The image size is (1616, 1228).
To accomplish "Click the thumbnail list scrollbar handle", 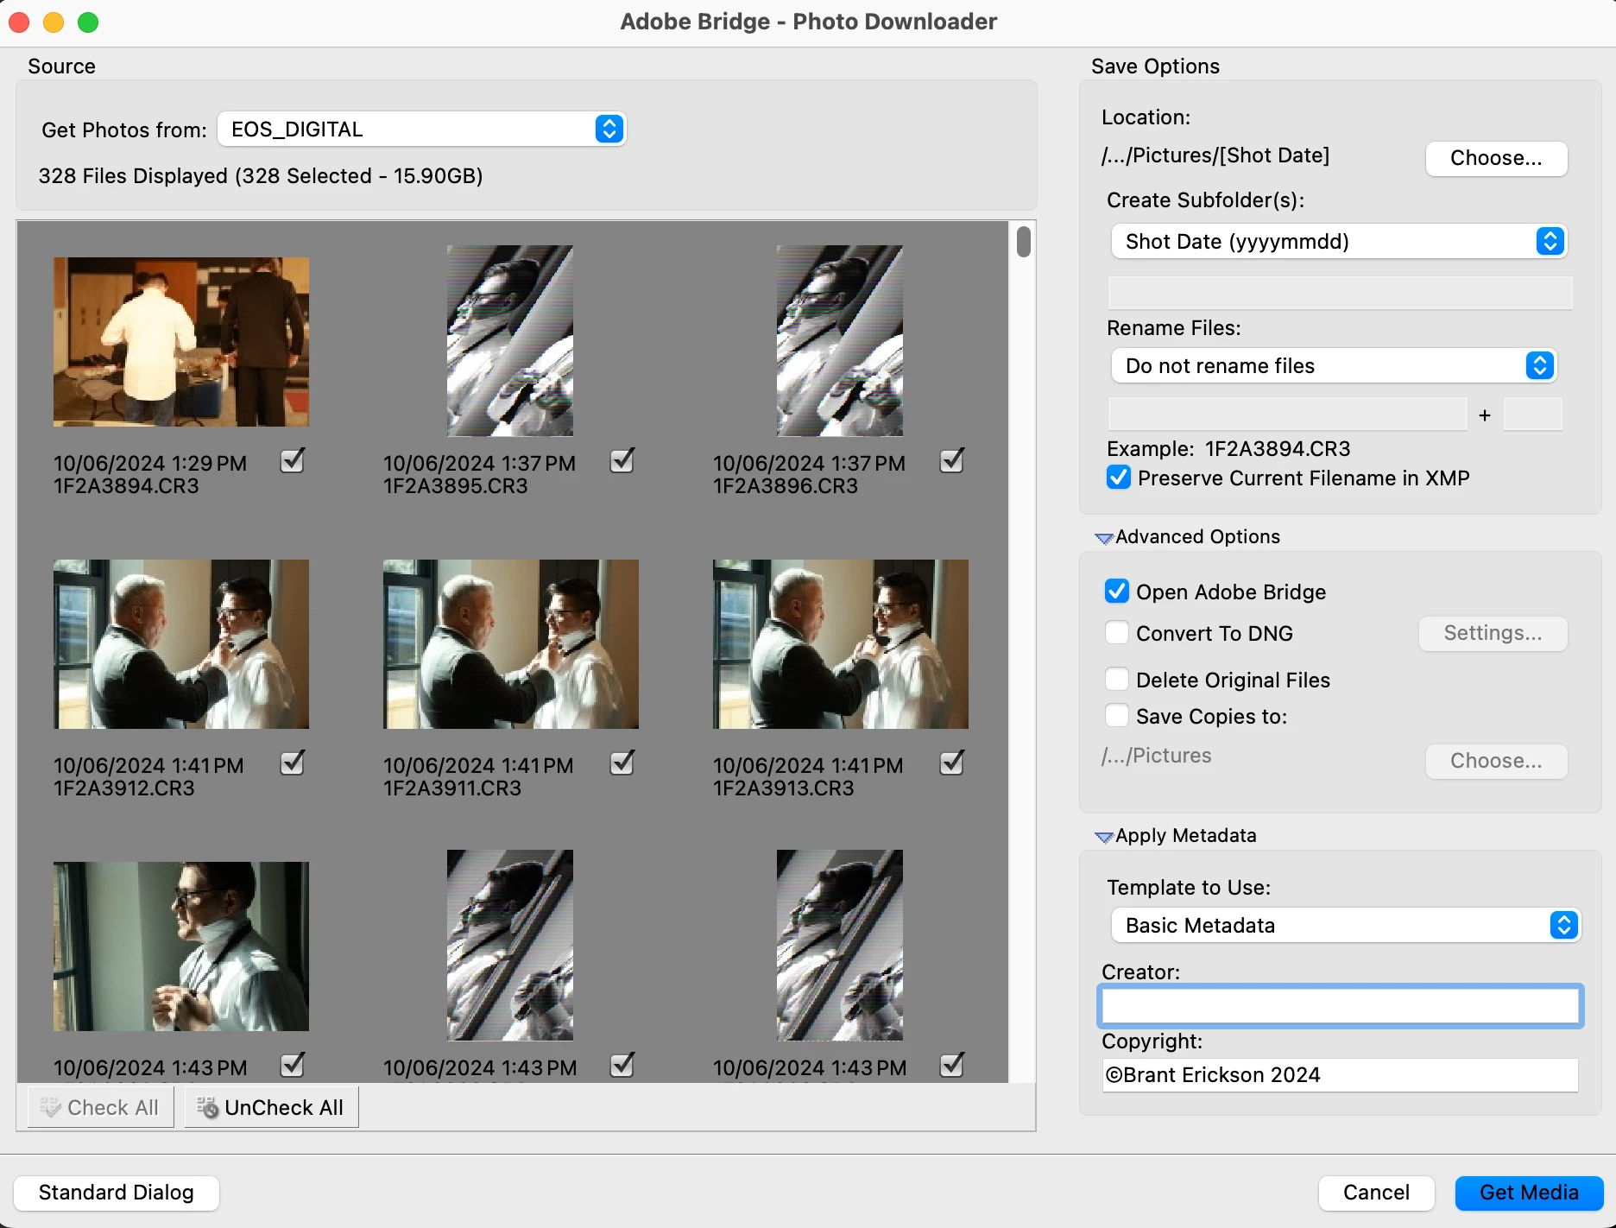I will (x=1024, y=241).
